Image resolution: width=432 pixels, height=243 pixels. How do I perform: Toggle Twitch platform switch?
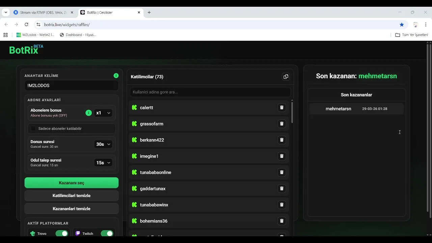(x=107, y=234)
